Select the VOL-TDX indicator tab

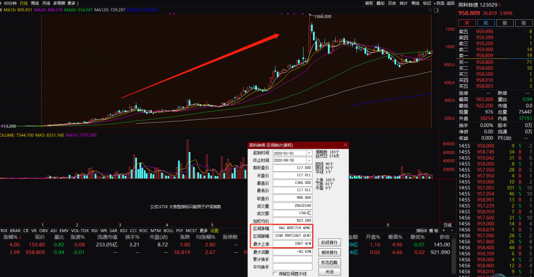coord(80,231)
